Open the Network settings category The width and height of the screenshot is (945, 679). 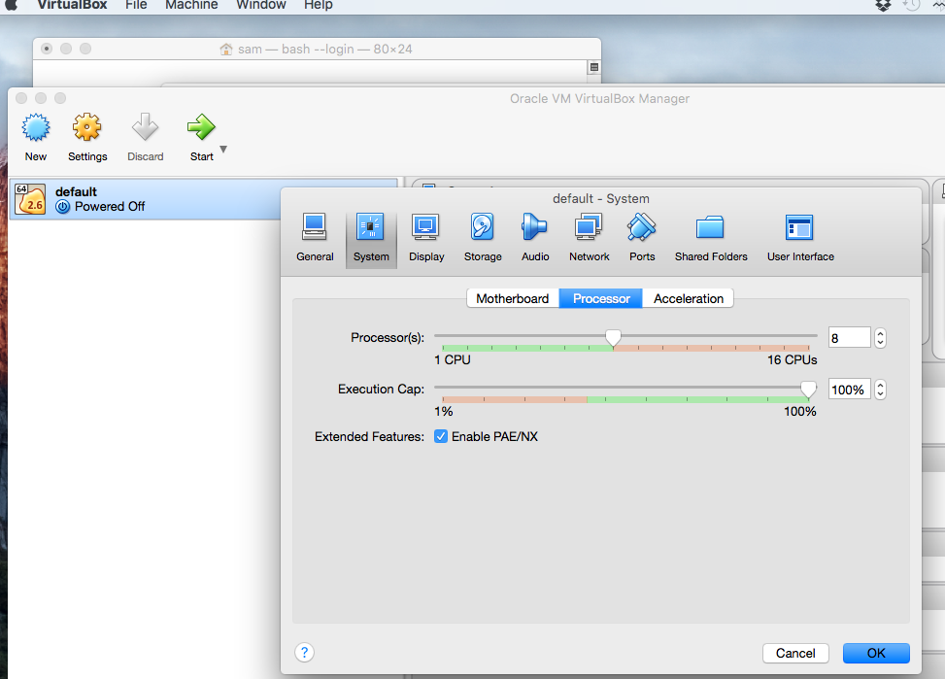589,238
